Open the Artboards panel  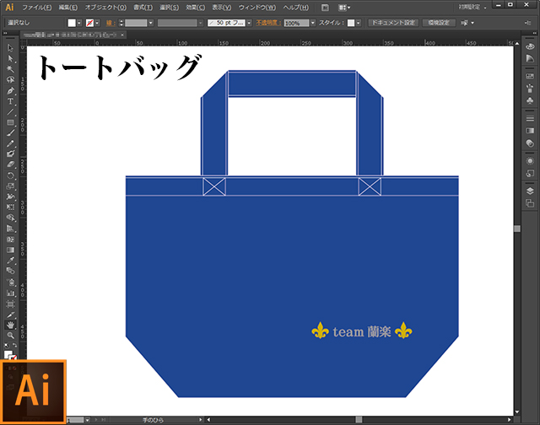(x=530, y=203)
